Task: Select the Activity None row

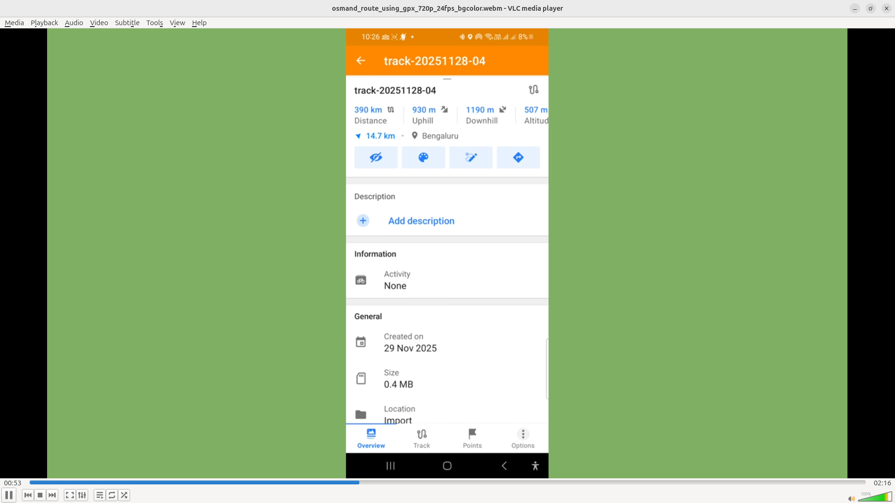Action: tap(447, 280)
